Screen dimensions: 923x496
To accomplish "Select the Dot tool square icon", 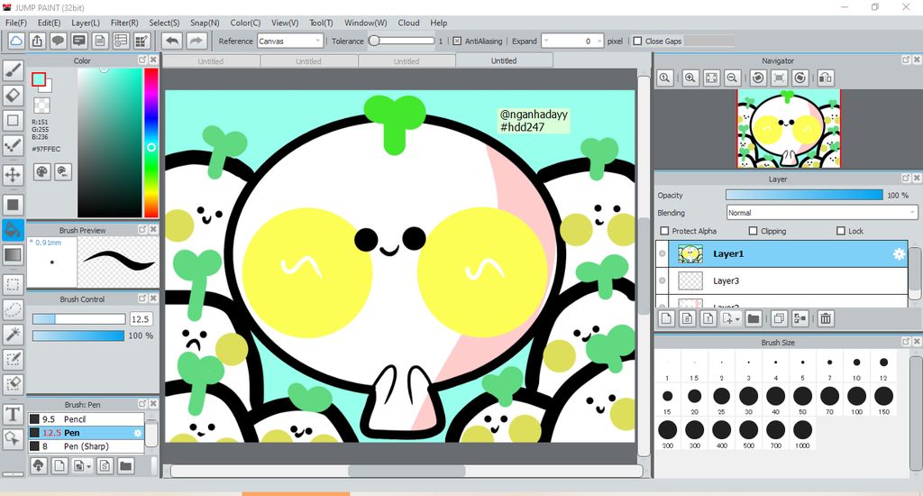I will tap(13, 120).
